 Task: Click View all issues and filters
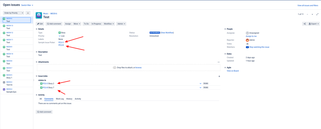(x=308, y=5)
